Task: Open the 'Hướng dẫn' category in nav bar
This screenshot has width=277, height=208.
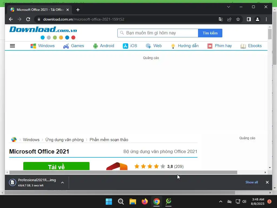Action: click(184, 46)
